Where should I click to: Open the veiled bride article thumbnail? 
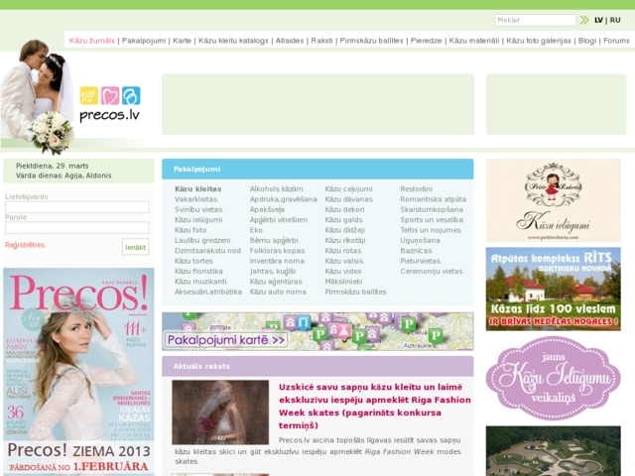click(x=220, y=413)
